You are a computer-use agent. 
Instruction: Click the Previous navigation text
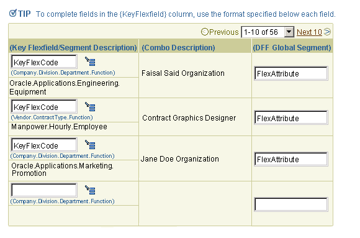coord(224,32)
